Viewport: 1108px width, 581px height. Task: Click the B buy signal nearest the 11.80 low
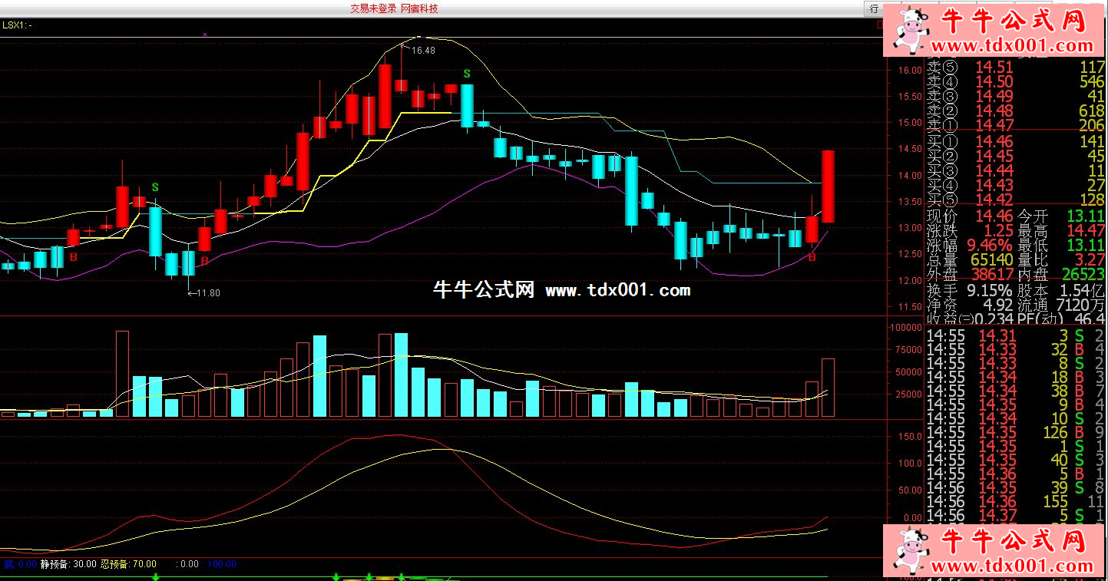[x=205, y=261]
